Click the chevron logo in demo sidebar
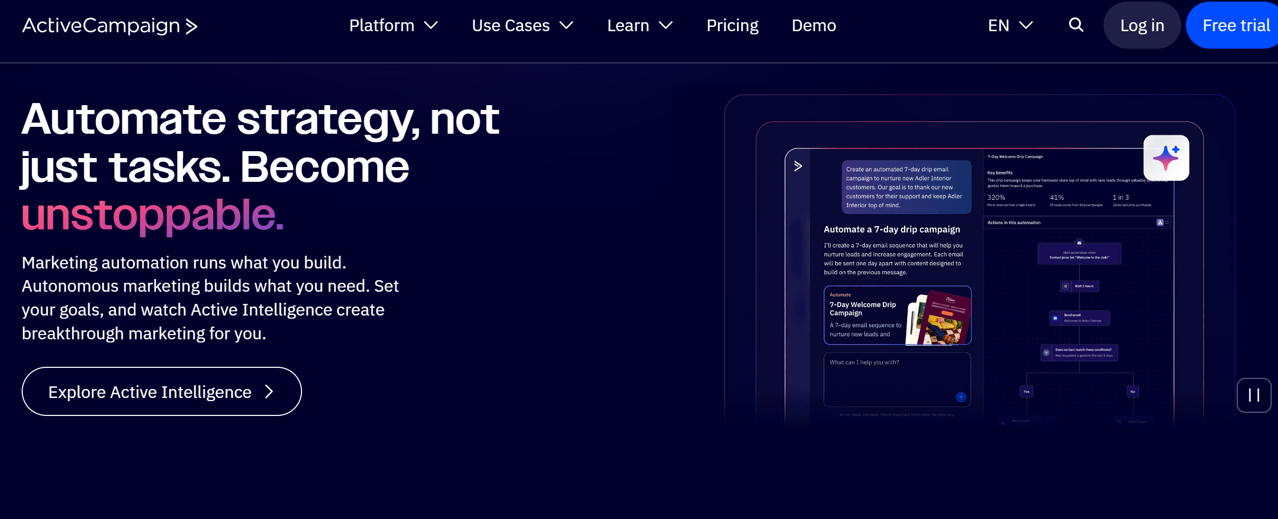 [798, 166]
